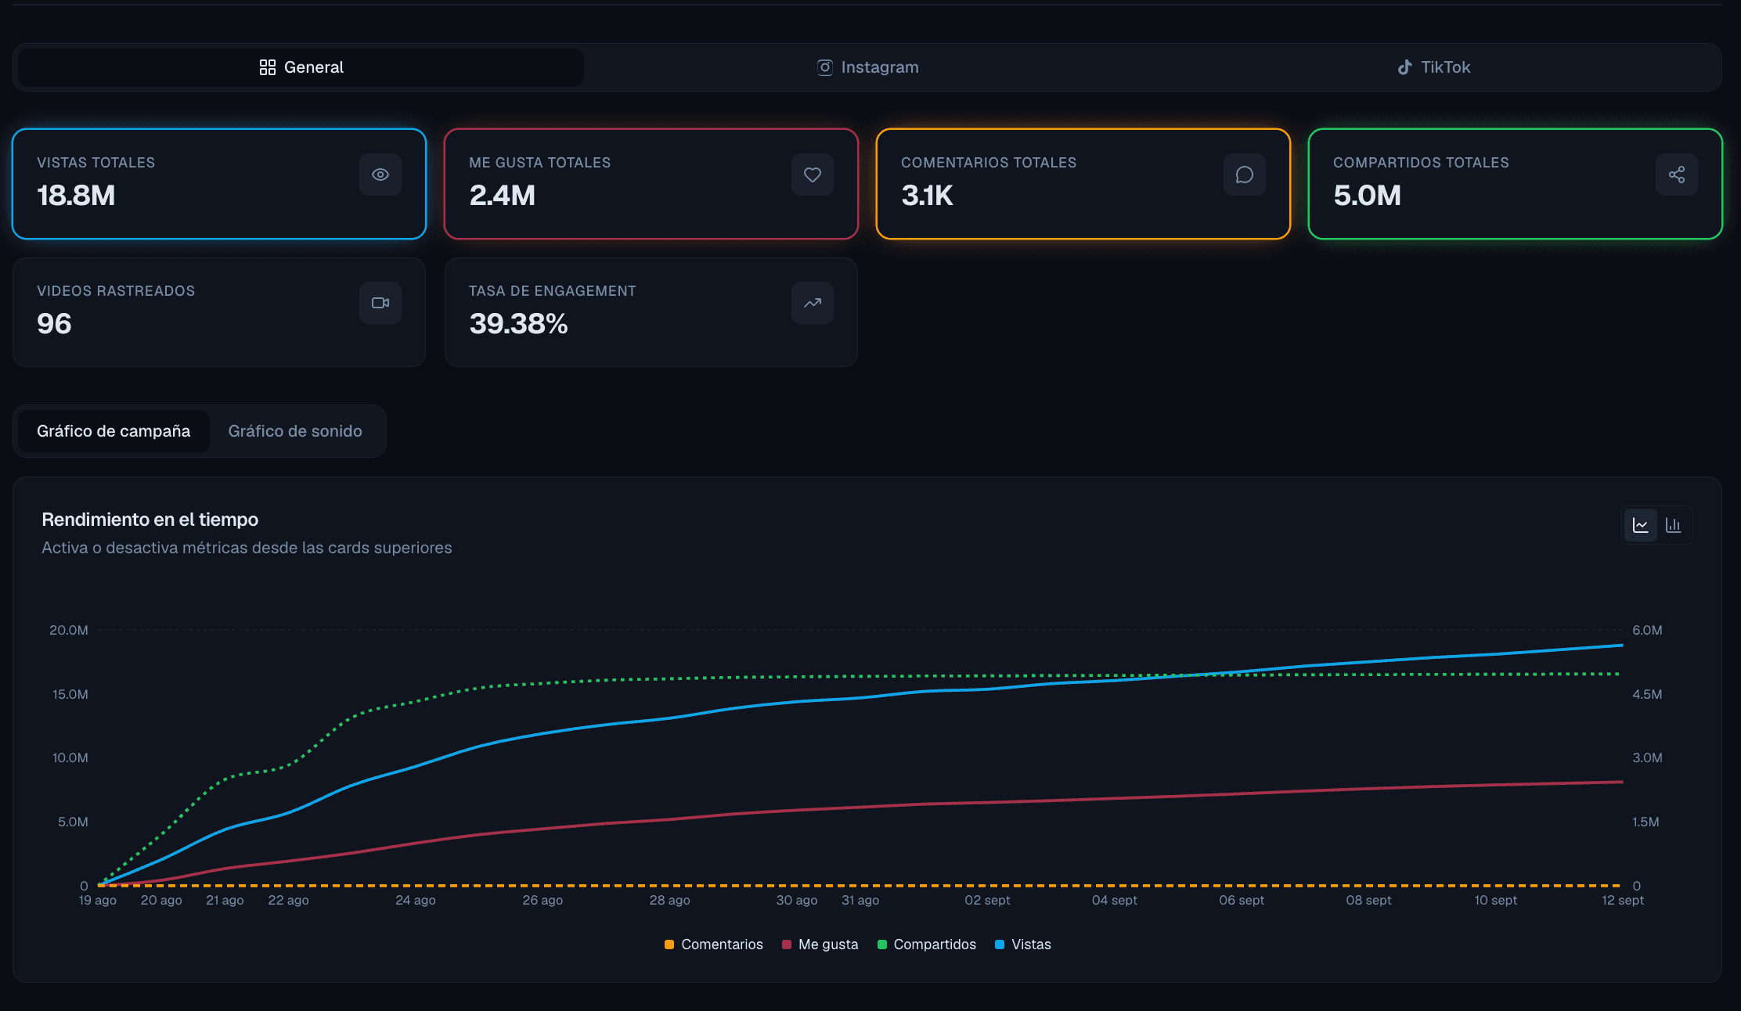Screen dimensions: 1741x1011
Task: Click the grid icon beside General
Action: point(268,67)
